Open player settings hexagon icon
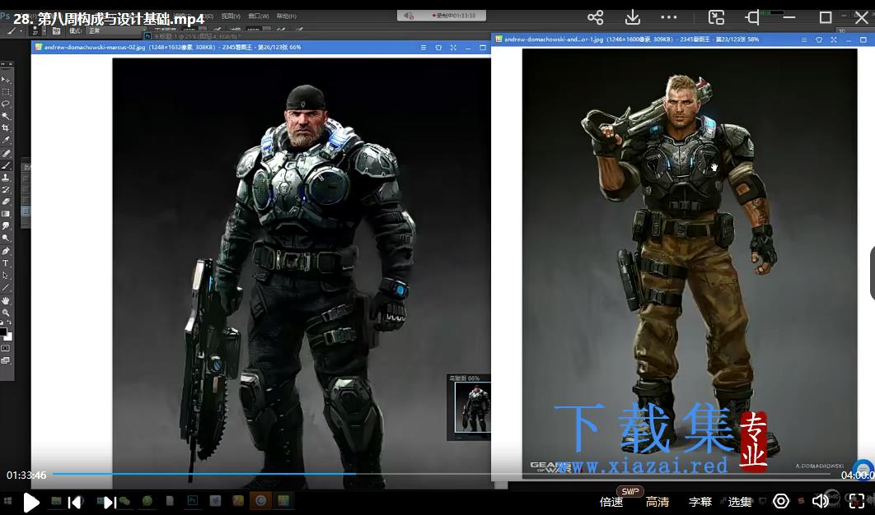Image resolution: width=875 pixels, height=515 pixels. pos(781,502)
